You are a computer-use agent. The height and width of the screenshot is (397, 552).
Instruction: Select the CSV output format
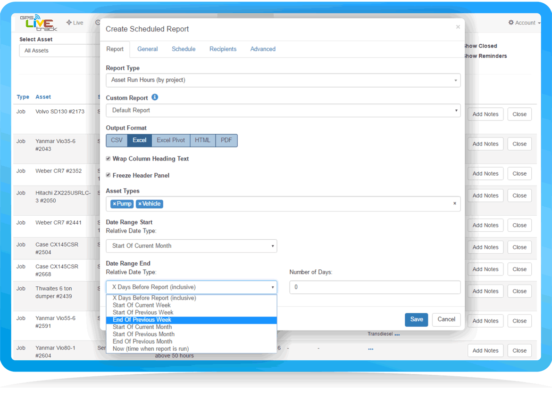[117, 140]
